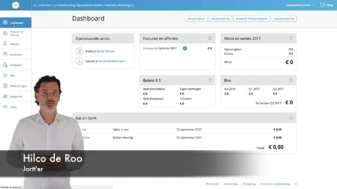Expand the Balans panel circle icon
337x189 pixels.
pos(210,80)
